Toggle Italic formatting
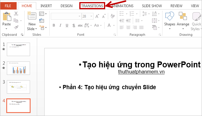The height and width of the screenshot is (116, 202). [x=60, y=25]
